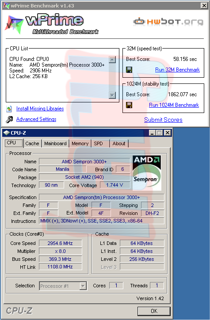The image size is (210, 320).
Task: Open the hwbot.org logo link
Action: [168, 22]
